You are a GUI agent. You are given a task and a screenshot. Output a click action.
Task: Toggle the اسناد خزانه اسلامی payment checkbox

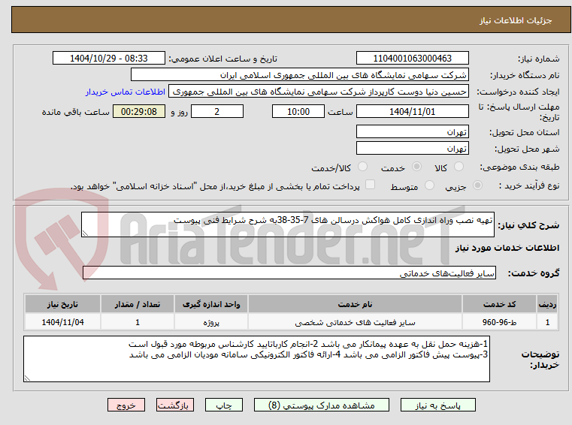370,185
